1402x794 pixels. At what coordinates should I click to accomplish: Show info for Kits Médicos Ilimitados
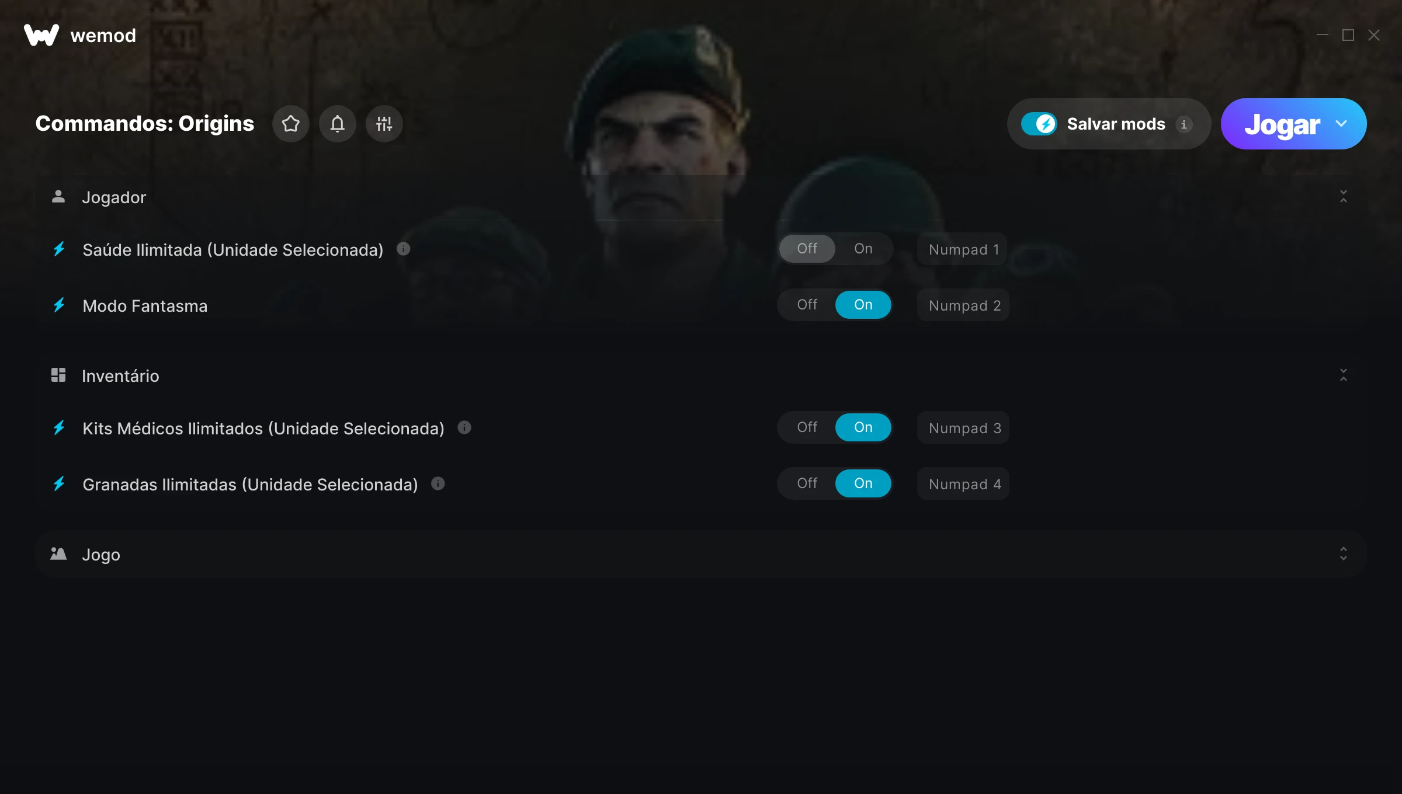464,427
